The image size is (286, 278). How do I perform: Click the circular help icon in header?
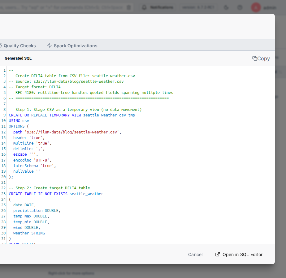click(240, 7)
